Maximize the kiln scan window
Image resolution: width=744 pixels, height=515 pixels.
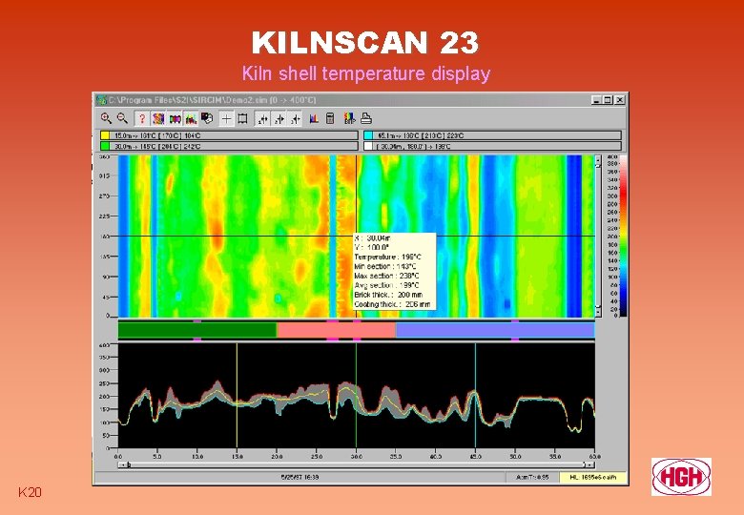(x=608, y=100)
